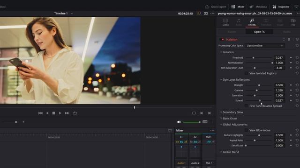The image size is (300, 168).
Task: Enable View Isolated Regions checkbox
Action: pyautogui.click(x=246, y=73)
